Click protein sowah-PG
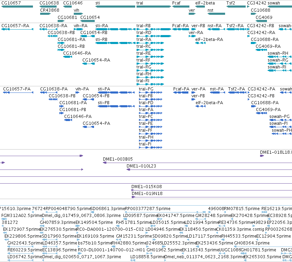292x262 pixels. [281, 120]
